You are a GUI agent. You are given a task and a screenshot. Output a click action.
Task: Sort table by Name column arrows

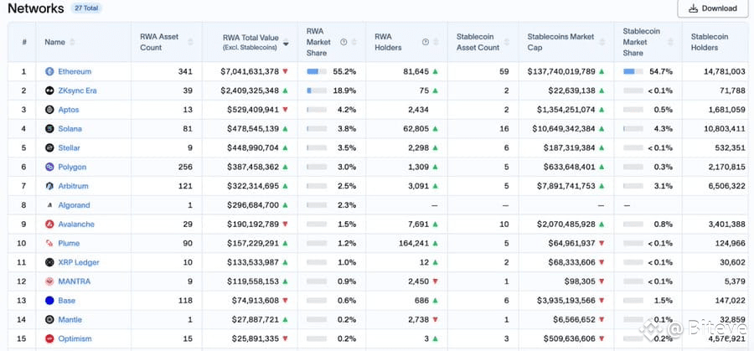72,43
